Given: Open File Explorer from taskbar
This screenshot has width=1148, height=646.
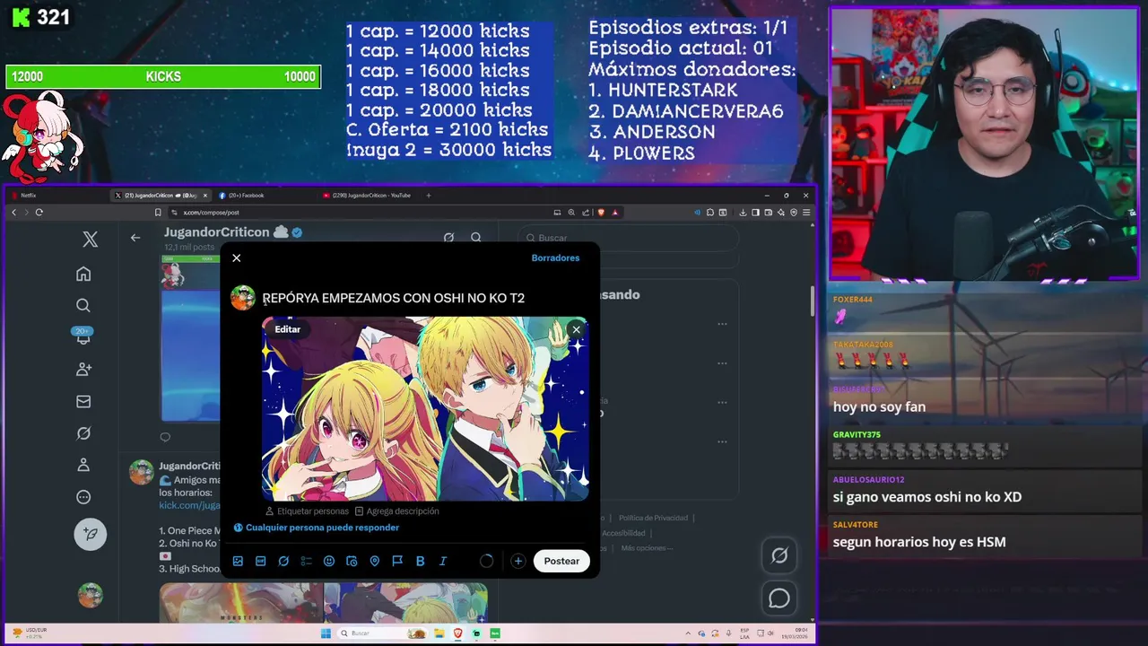Looking at the screenshot, I should [x=439, y=633].
